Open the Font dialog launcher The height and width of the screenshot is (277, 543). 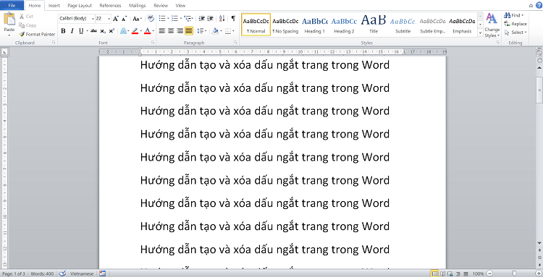(x=152, y=42)
